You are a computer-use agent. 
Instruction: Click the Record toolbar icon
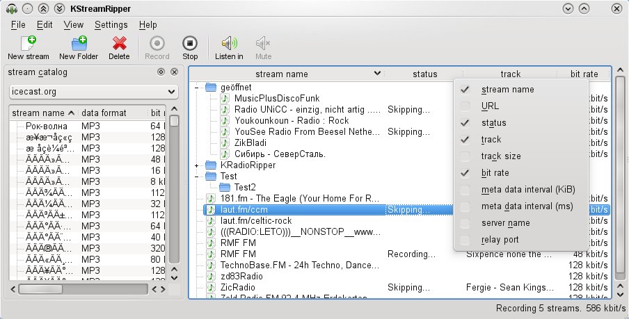(157, 43)
